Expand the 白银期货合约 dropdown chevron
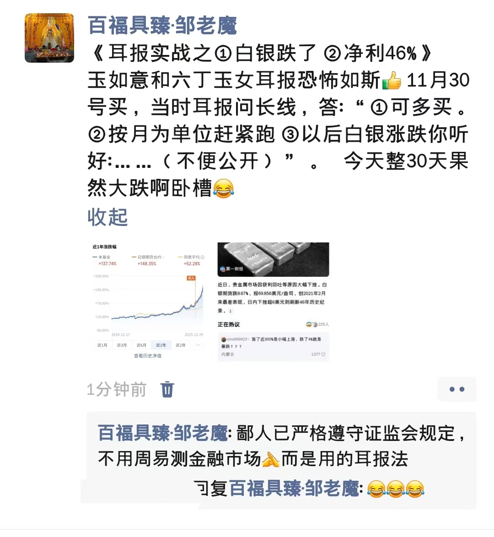 click(163, 257)
